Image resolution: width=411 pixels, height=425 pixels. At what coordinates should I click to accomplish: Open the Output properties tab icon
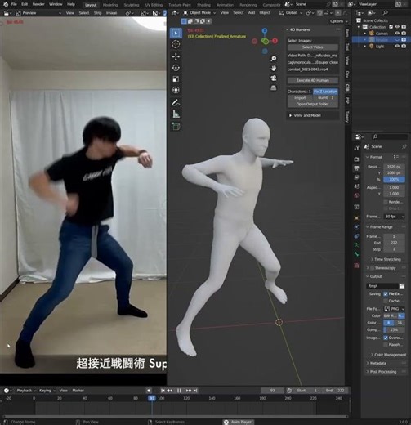click(356, 168)
